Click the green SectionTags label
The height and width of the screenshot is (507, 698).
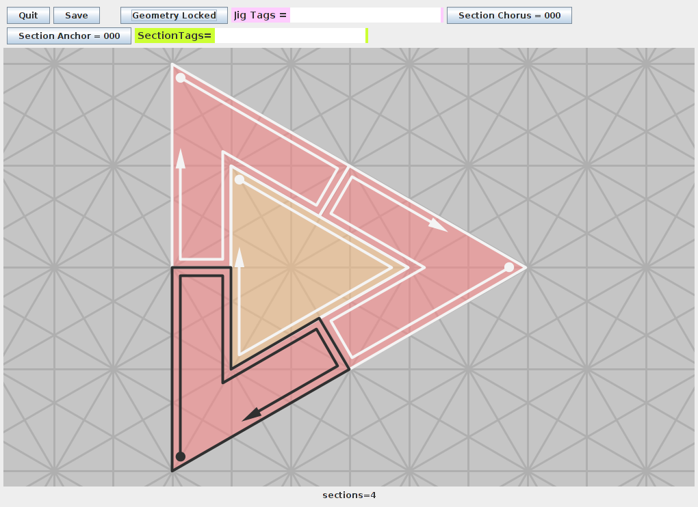175,36
